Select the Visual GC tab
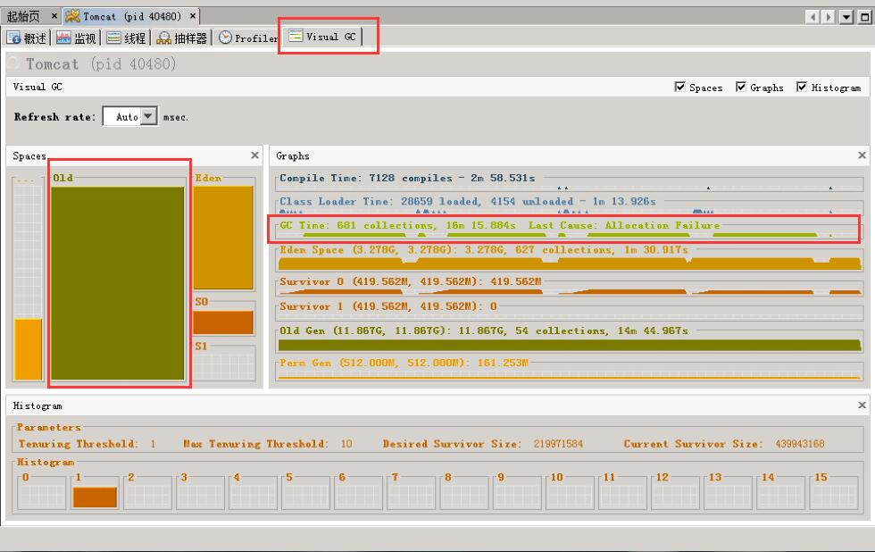 (x=323, y=37)
